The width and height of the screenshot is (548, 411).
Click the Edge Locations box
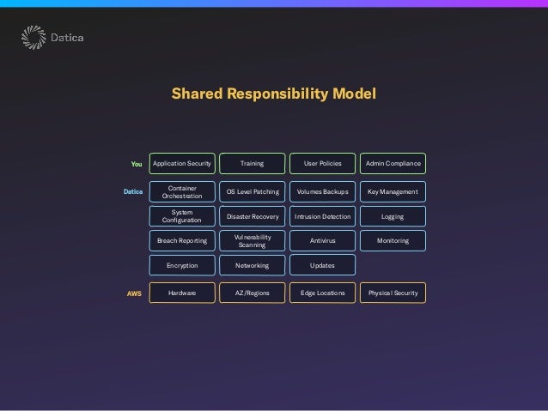pos(323,293)
